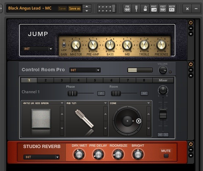Click the PRE-AMP knob
Viewport: 203px width, 171px height.
click(x=93, y=45)
